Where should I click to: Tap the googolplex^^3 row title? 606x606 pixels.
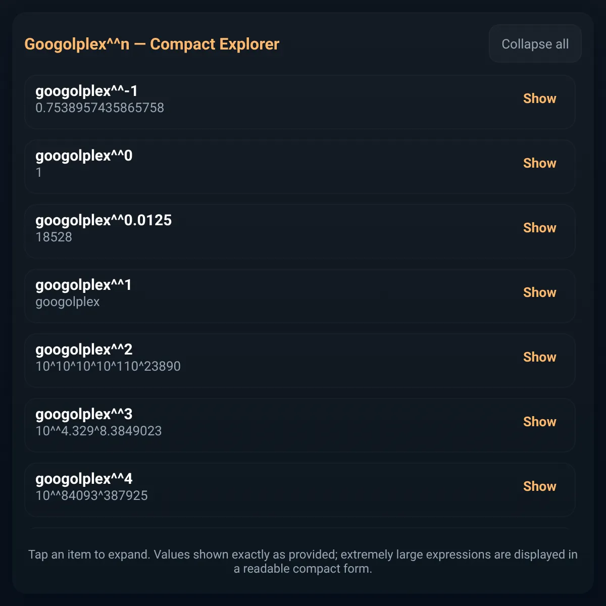[x=84, y=415]
